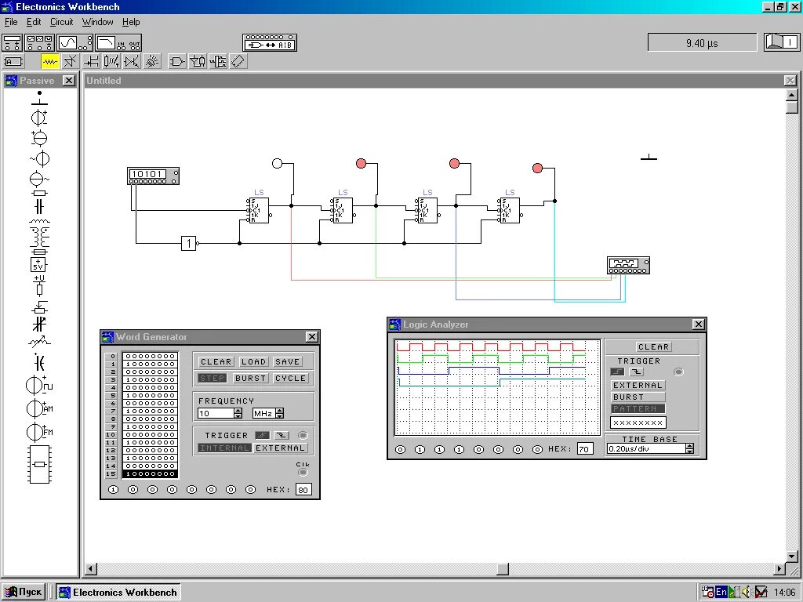Pick the transformer in Passive panel
The width and height of the screenshot is (803, 602).
pos(39,238)
